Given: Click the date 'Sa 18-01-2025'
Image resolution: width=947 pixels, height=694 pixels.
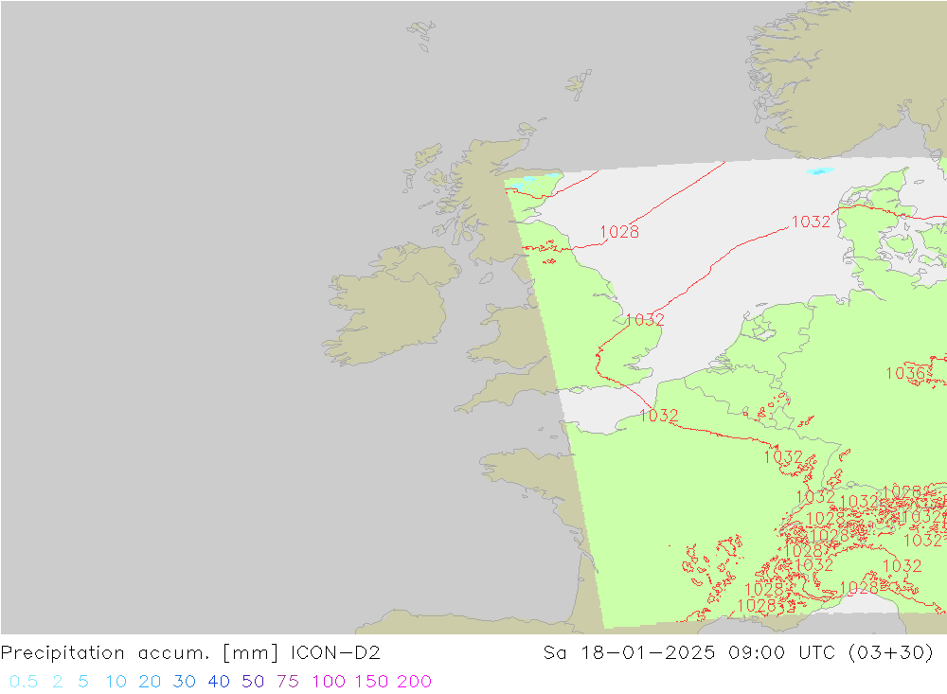Looking at the screenshot, I should [629, 653].
